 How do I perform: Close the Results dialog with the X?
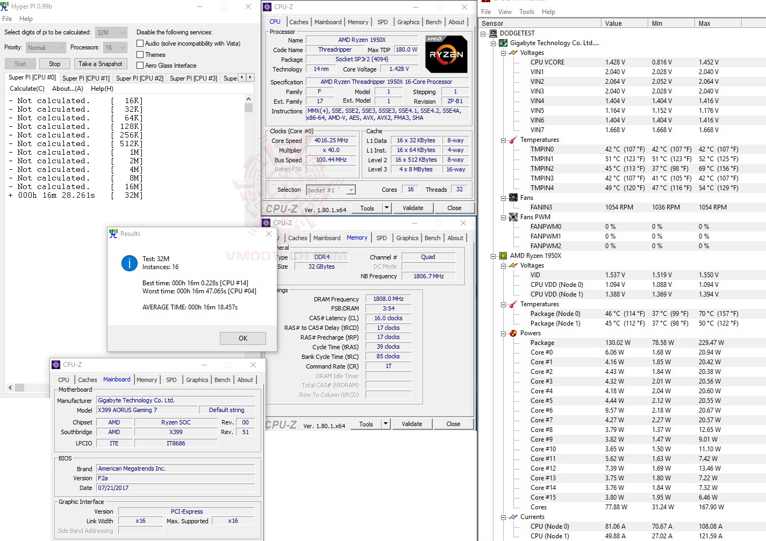tap(269, 234)
